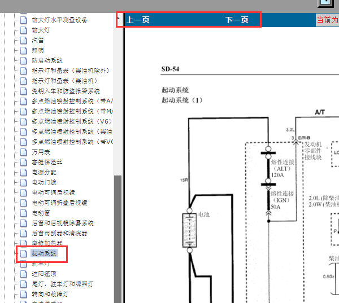
Task: Click page icon beside 防启动系统
Action: [x=24, y=60]
